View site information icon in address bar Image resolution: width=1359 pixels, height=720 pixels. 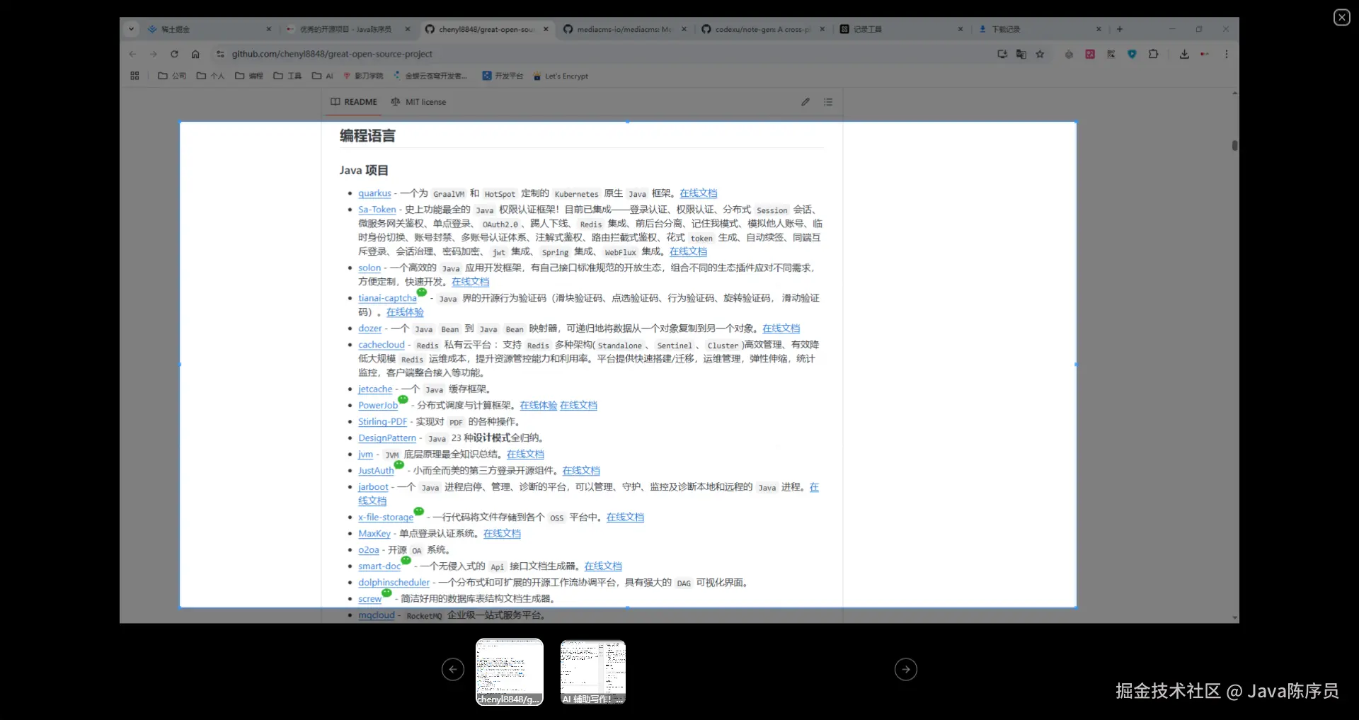tap(220, 54)
